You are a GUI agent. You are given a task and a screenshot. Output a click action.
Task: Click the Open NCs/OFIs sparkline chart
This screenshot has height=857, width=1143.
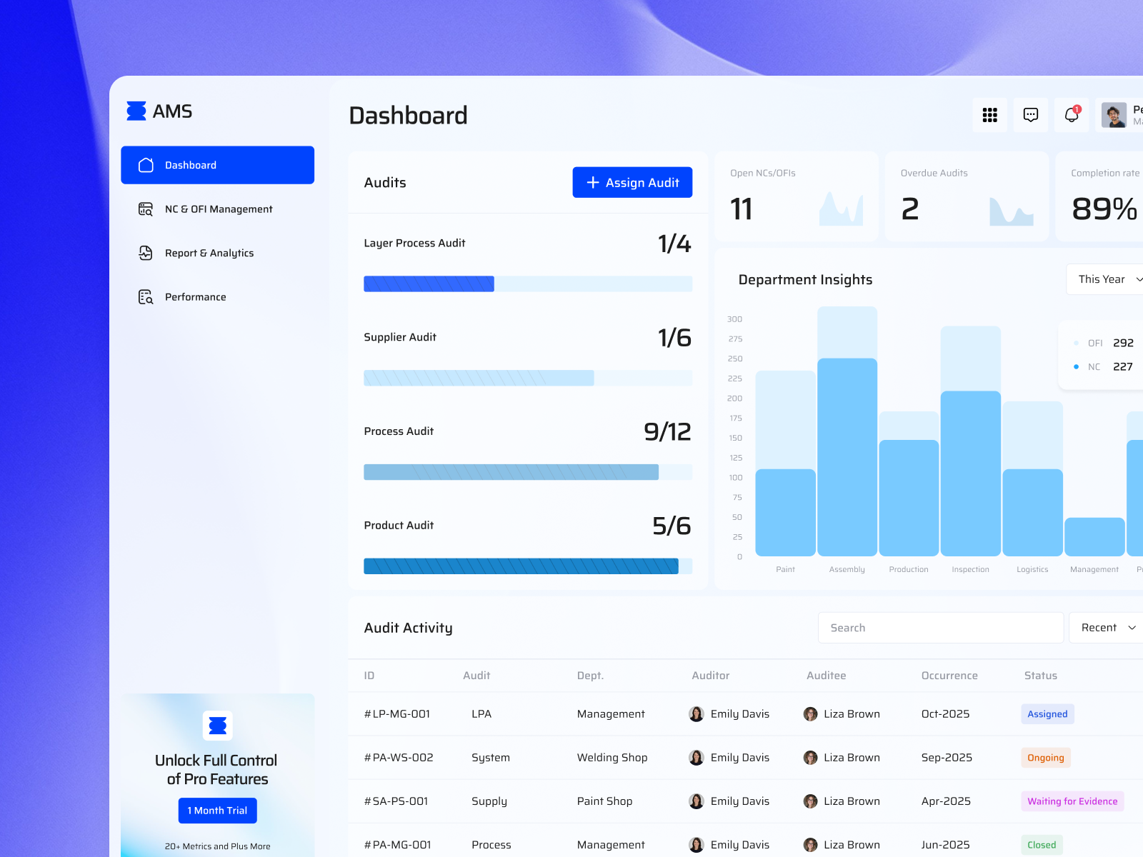pos(842,209)
